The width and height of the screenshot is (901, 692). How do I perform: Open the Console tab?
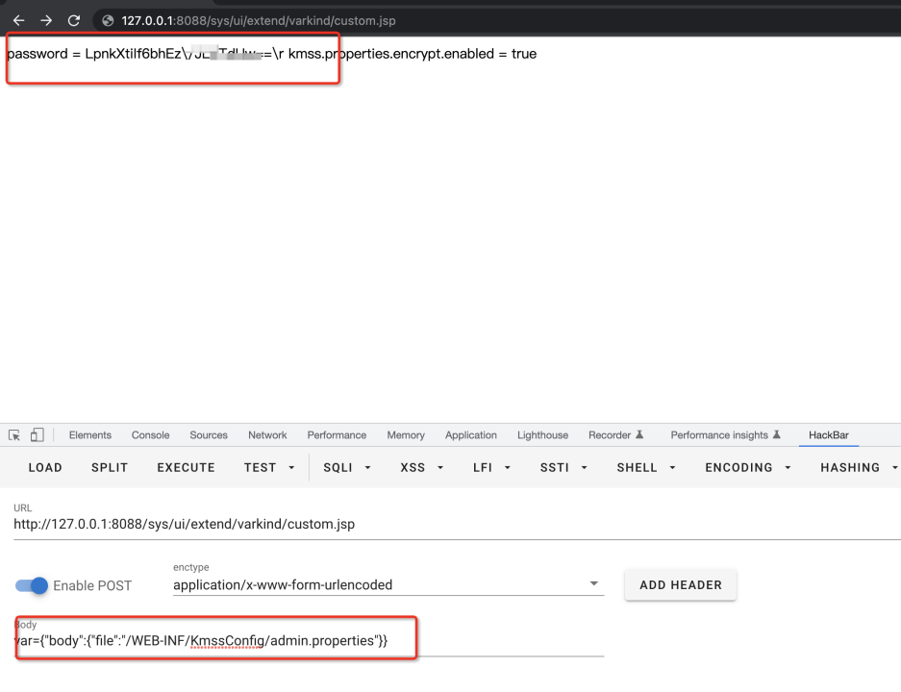point(150,435)
